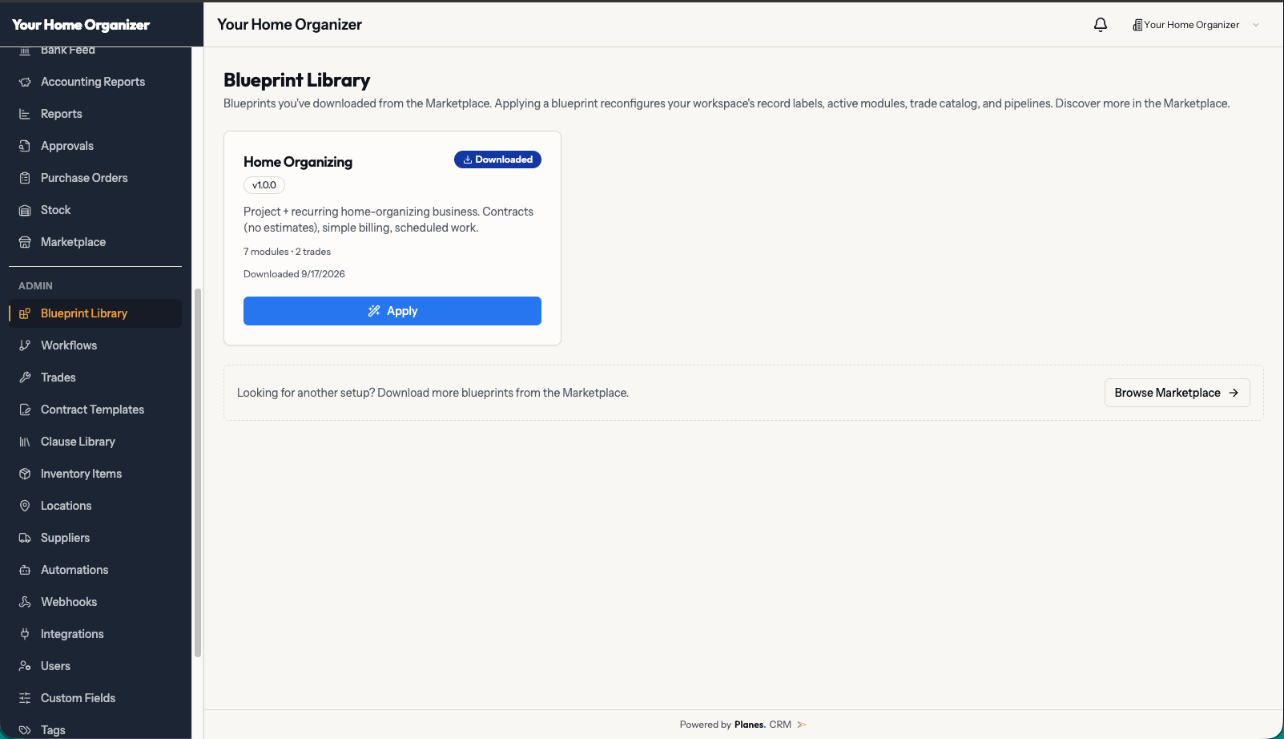Click the Locations pin icon
The height and width of the screenshot is (739, 1284).
pyautogui.click(x=25, y=506)
